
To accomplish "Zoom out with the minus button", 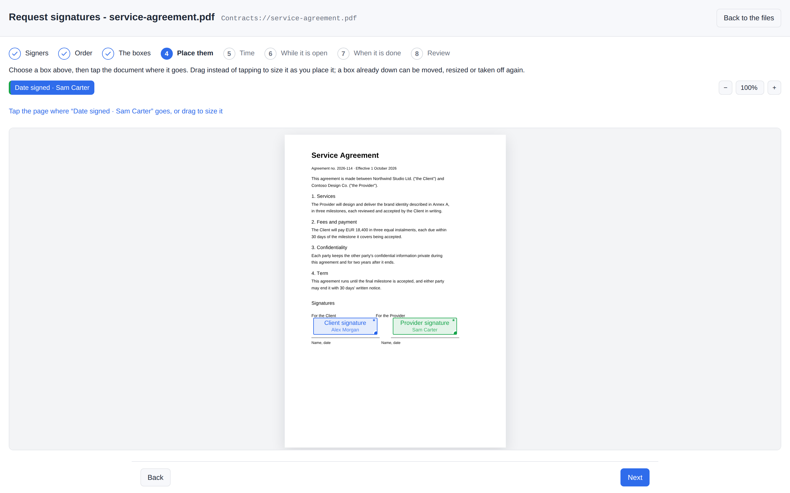I will click(x=725, y=88).
